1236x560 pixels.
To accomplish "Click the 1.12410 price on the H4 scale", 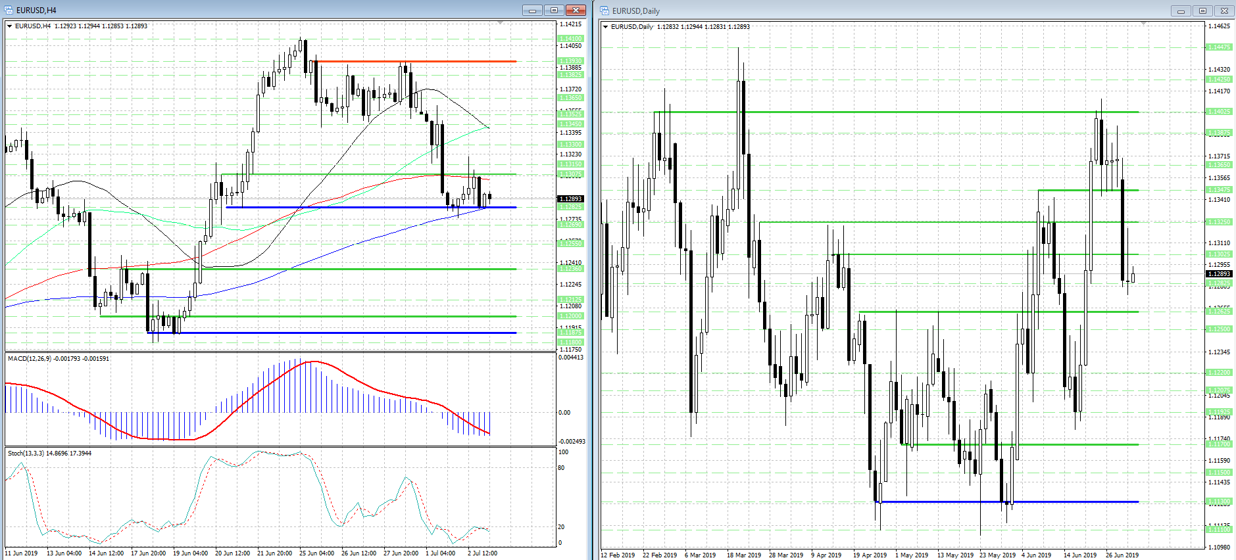I will pos(570,263).
